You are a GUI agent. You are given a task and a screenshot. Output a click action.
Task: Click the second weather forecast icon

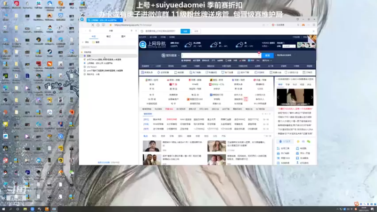214,44
